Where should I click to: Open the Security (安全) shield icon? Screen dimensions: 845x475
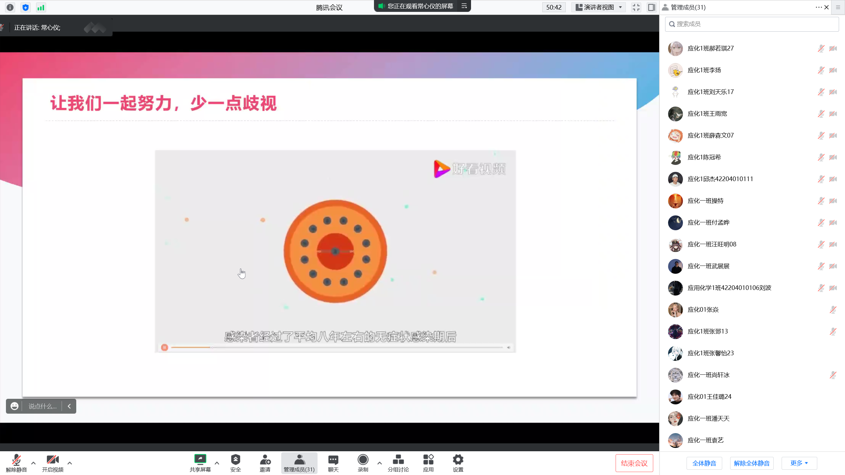pyautogui.click(x=235, y=459)
